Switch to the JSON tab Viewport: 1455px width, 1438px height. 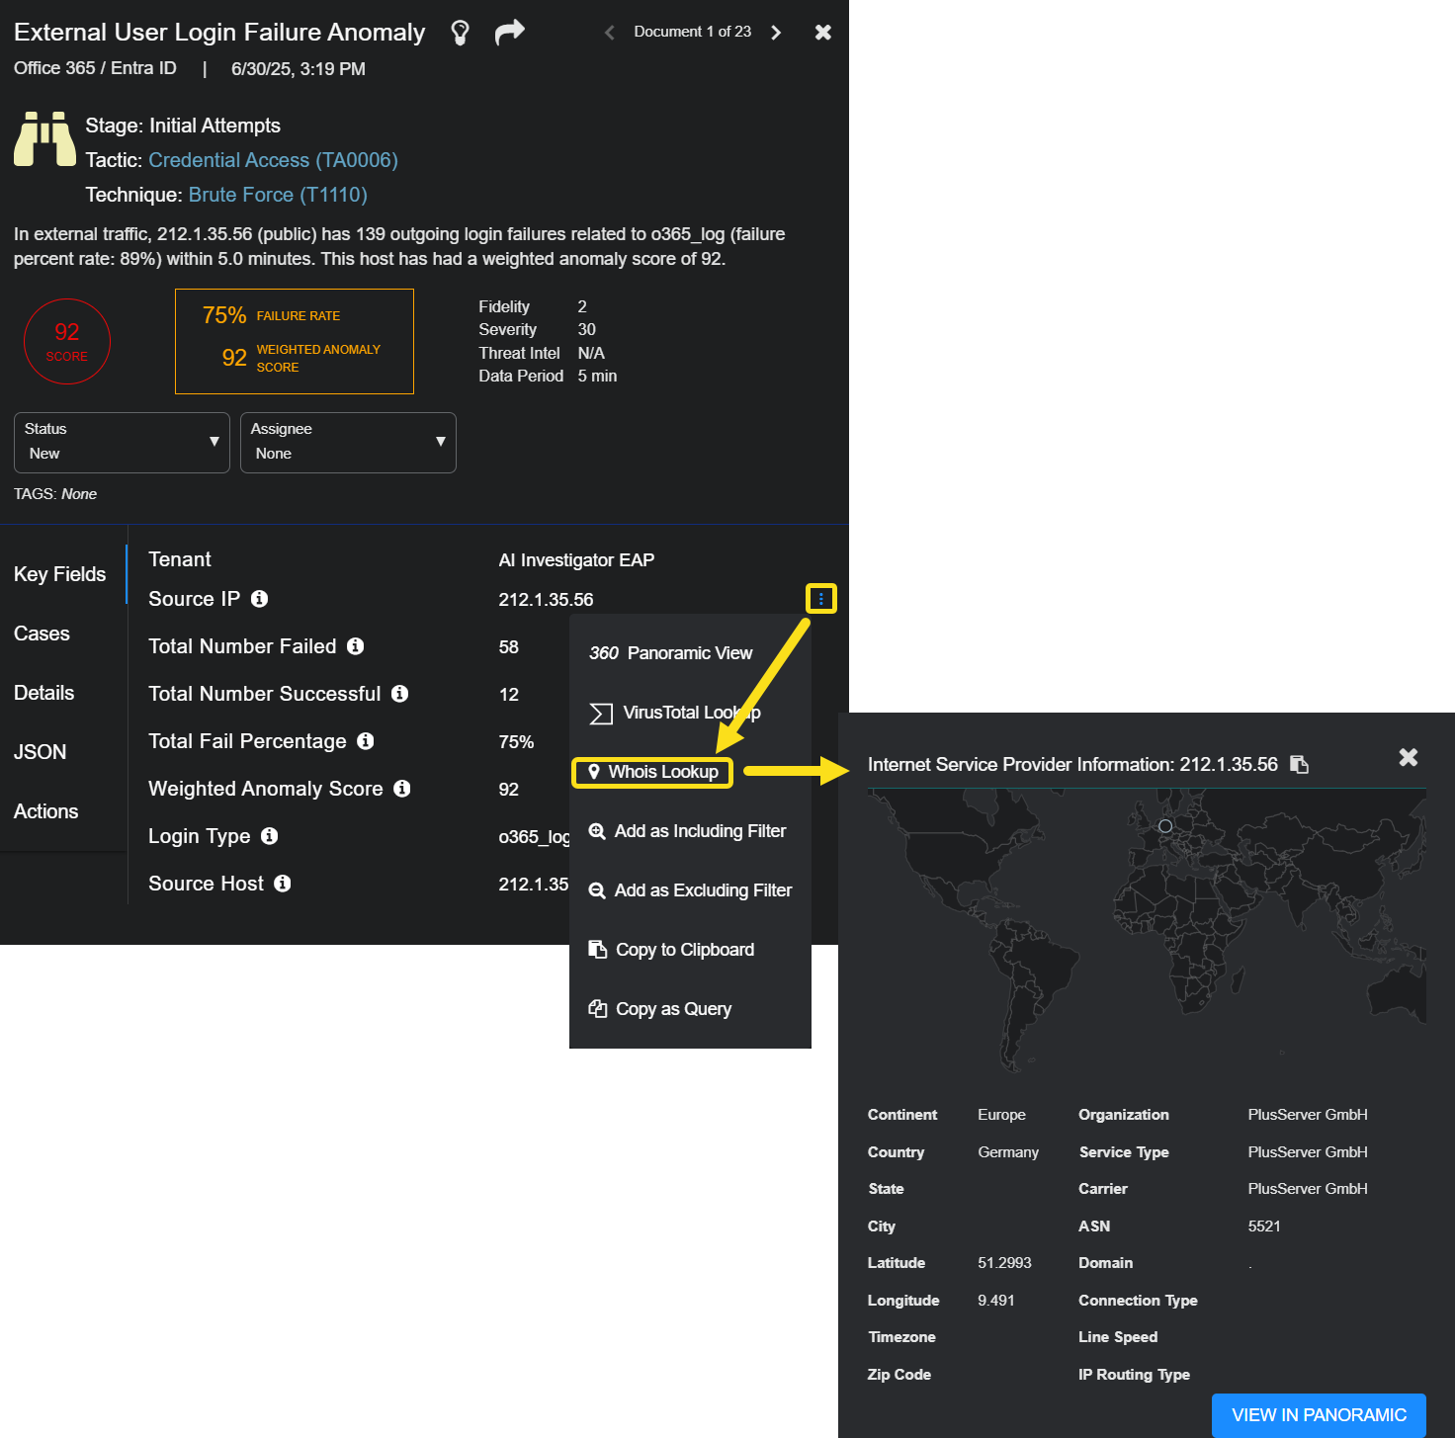(41, 752)
